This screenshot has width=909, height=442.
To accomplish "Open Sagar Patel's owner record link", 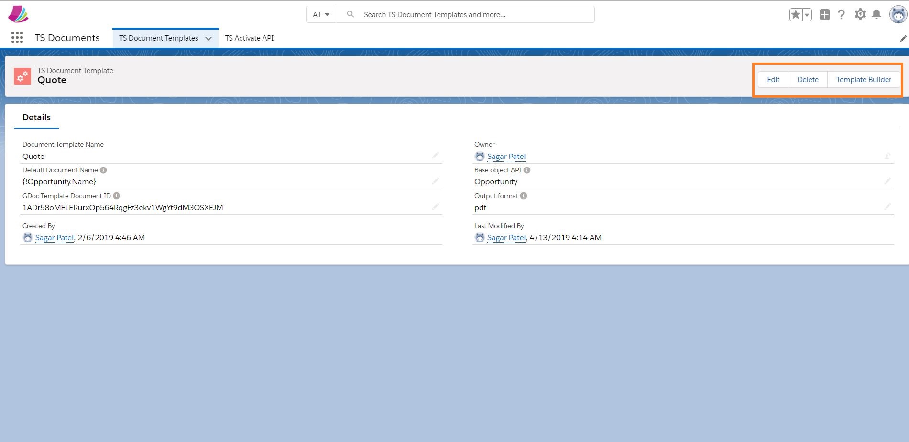I will coord(506,156).
